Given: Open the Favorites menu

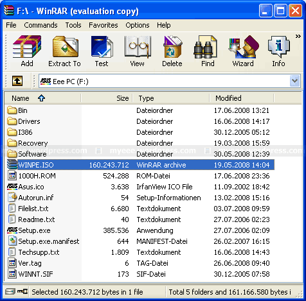Looking at the screenshot, I should [104, 25].
